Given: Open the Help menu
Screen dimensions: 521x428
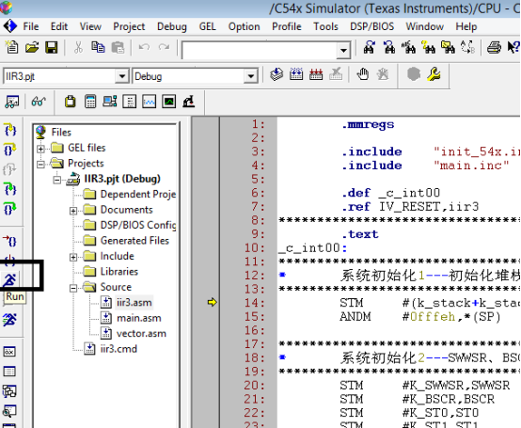Looking at the screenshot, I should click(466, 26).
